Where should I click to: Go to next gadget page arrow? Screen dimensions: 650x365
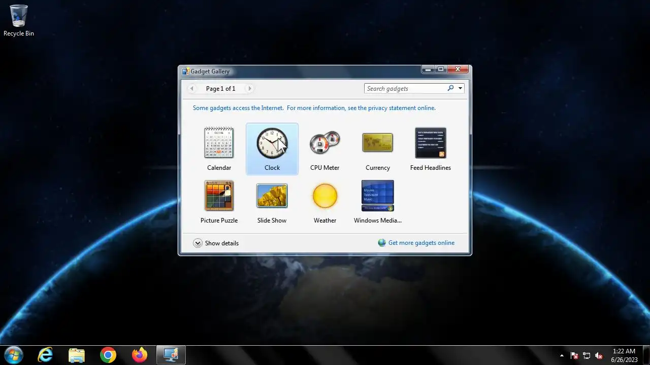(x=249, y=89)
